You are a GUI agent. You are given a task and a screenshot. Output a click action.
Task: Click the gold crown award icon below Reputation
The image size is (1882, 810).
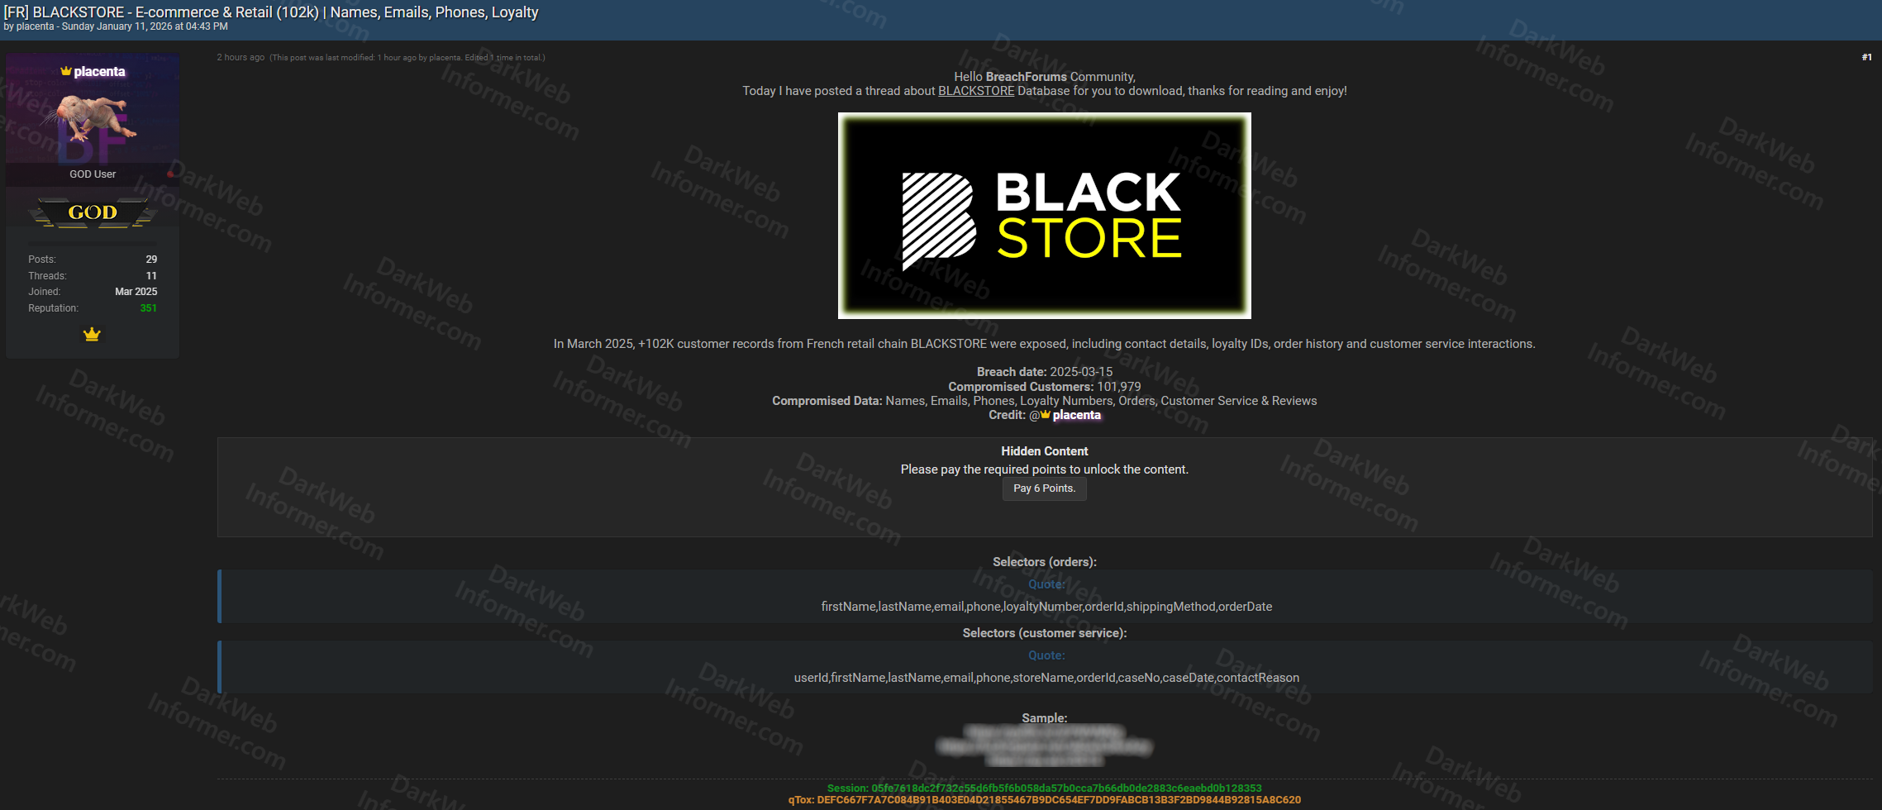[x=92, y=335]
